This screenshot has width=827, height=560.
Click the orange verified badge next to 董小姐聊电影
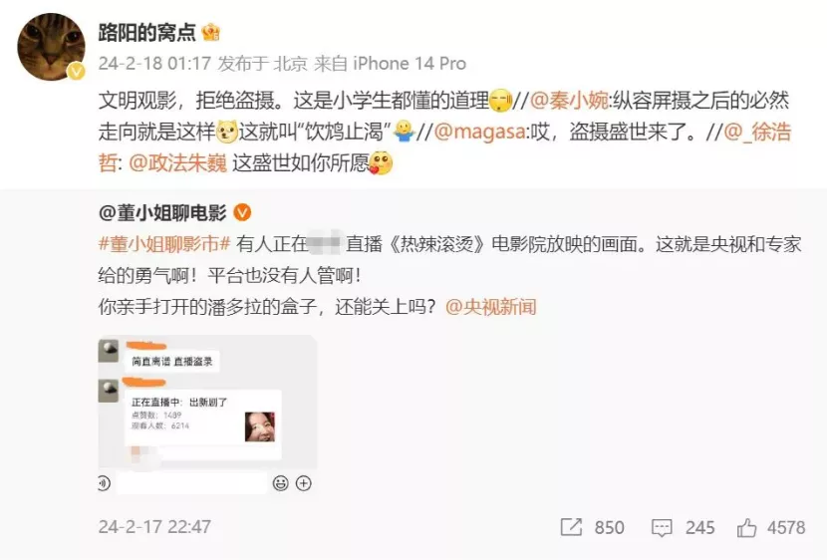pos(242,212)
